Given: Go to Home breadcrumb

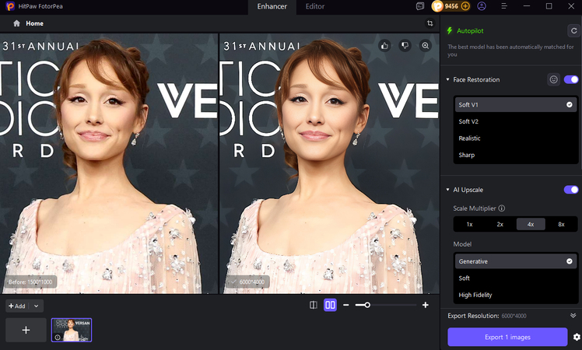Looking at the screenshot, I should point(34,23).
